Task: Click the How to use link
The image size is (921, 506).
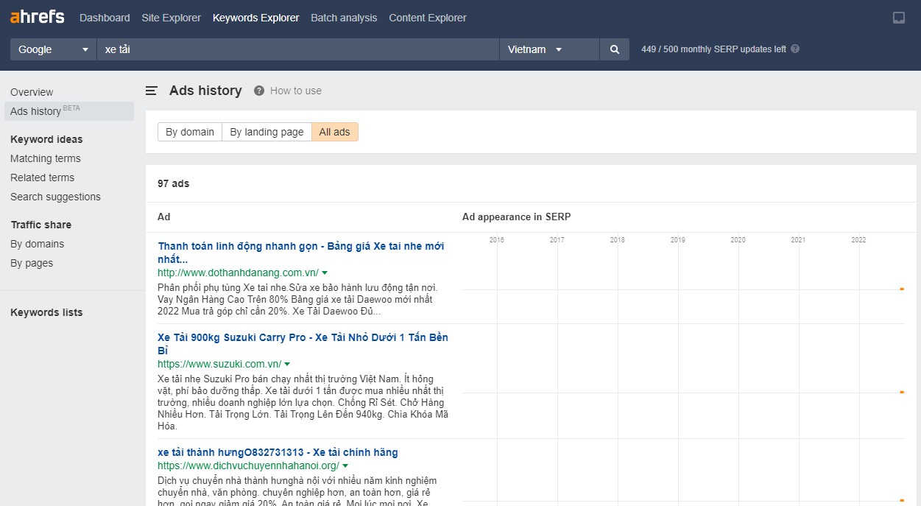Action: (x=296, y=91)
